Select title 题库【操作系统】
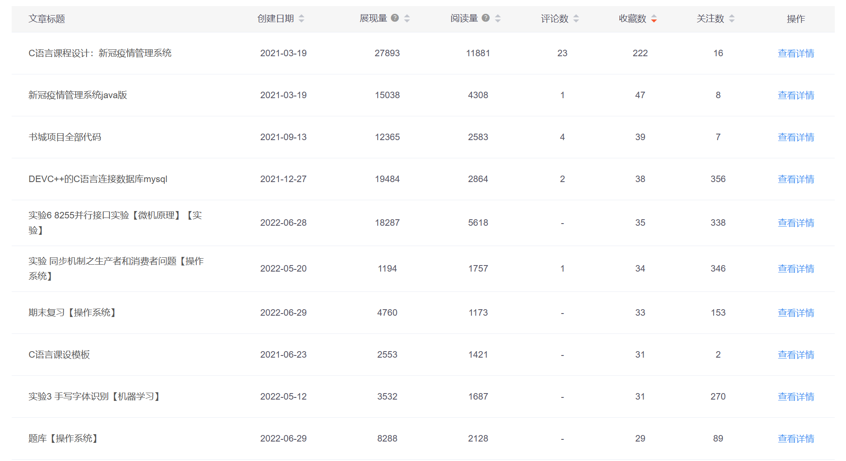The height and width of the screenshot is (461, 846). pyautogui.click(x=64, y=439)
